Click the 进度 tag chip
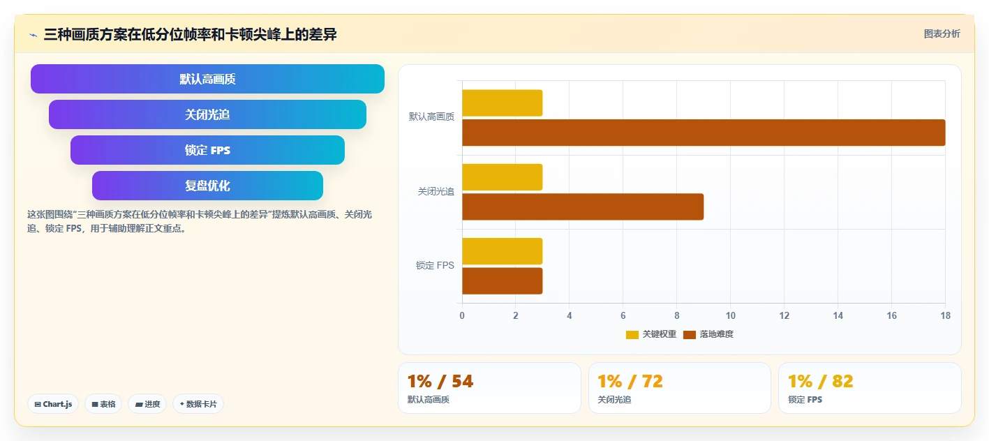The image size is (989, 441). click(147, 404)
